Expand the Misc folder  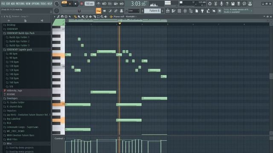(9, 144)
